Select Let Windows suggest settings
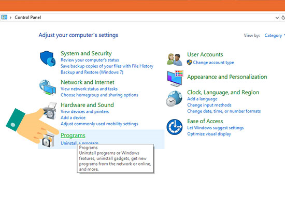Viewport: 285px width, 207px height. coord(216,128)
